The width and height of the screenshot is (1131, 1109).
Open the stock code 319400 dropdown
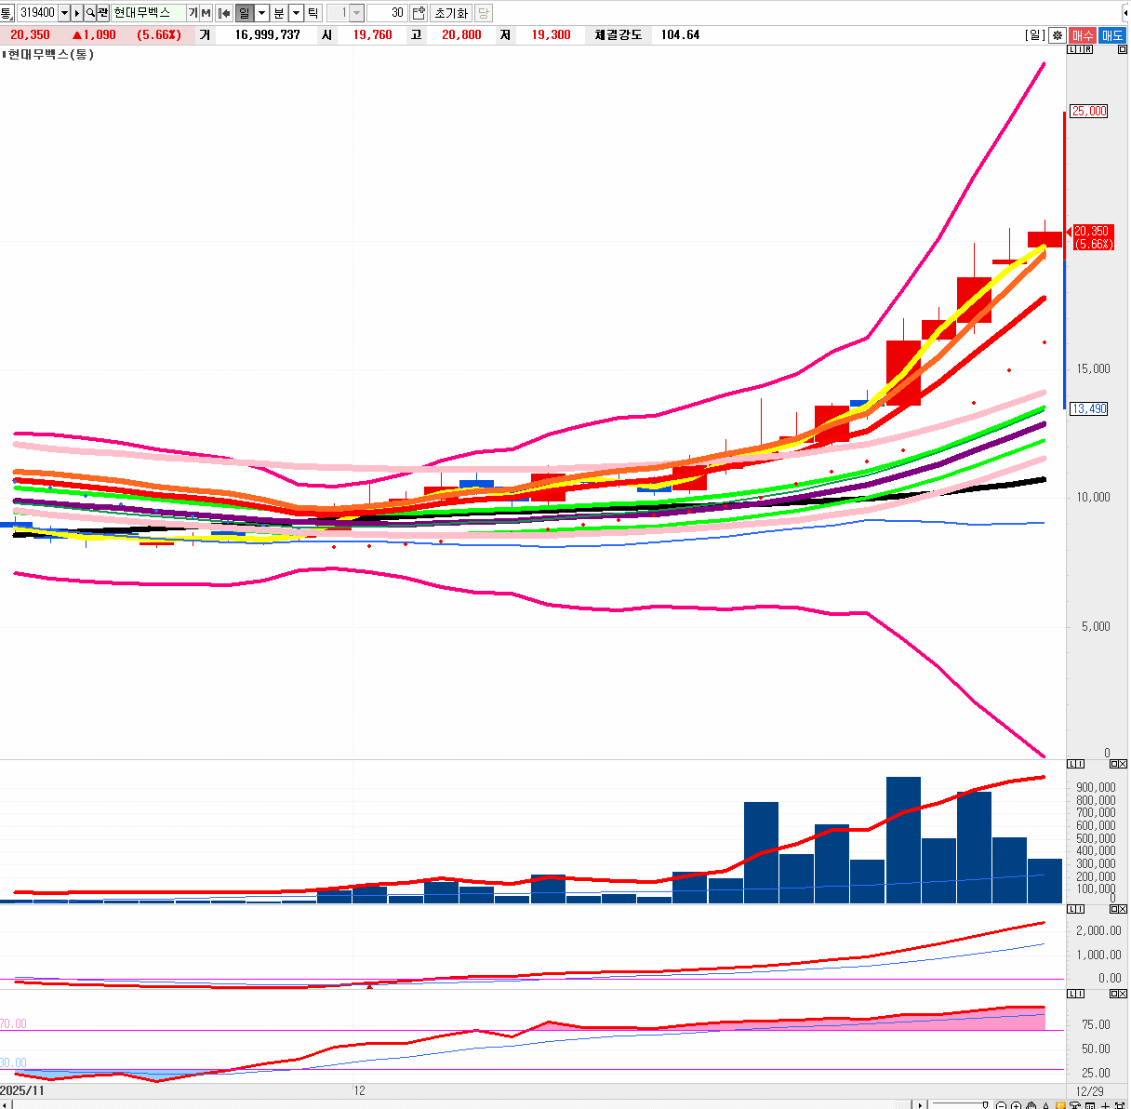[x=64, y=13]
